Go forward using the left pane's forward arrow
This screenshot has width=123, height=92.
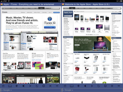[x=30, y=86]
